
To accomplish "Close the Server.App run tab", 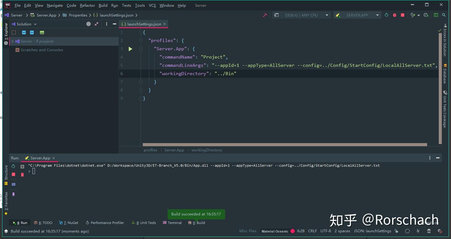I will pyautogui.click(x=54, y=158).
